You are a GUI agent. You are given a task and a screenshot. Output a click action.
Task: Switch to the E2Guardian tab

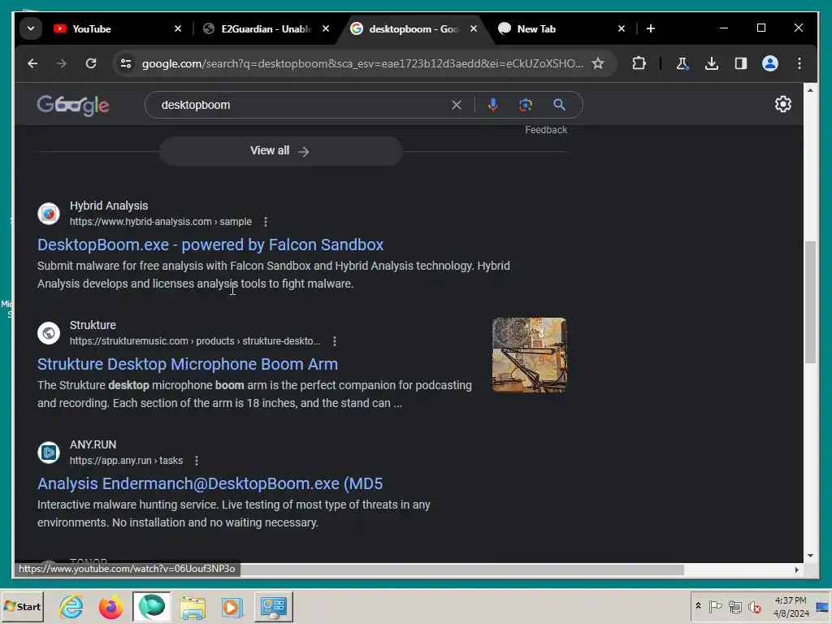point(266,28)
